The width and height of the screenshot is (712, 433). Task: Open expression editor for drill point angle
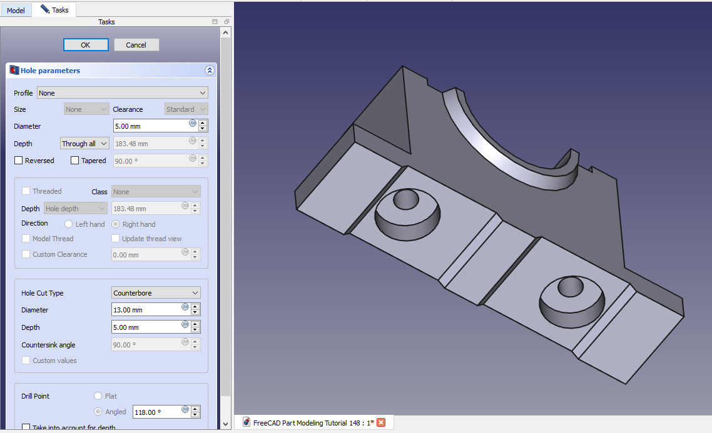pyautogui.click(x=185, y=410)
